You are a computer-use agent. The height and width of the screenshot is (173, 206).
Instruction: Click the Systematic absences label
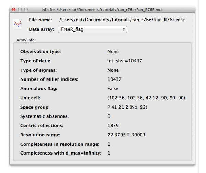click(45, 116)
